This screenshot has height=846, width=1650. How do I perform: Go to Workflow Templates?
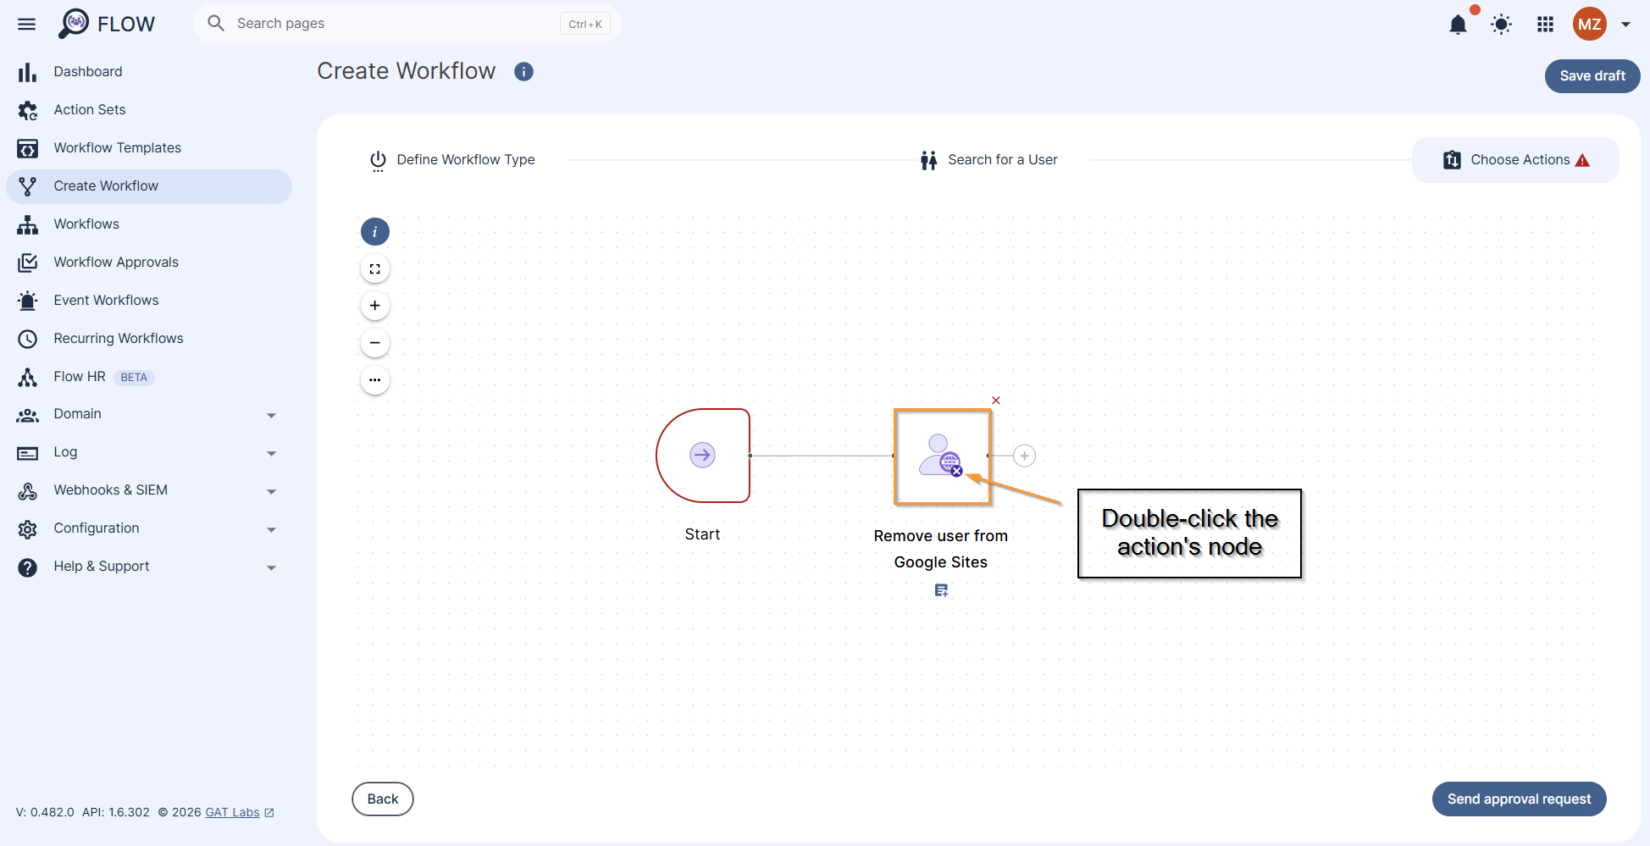click(x=149, y=148)
